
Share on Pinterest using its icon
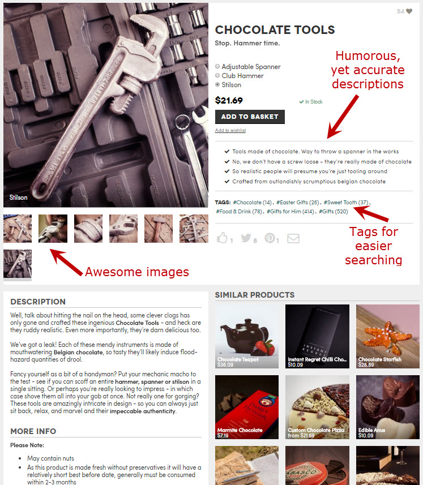click(270, 238)
